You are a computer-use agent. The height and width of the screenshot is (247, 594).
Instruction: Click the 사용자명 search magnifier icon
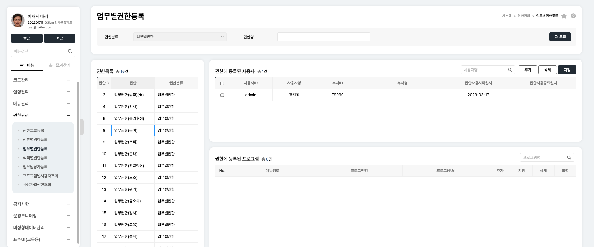click(x=510, y=70)
